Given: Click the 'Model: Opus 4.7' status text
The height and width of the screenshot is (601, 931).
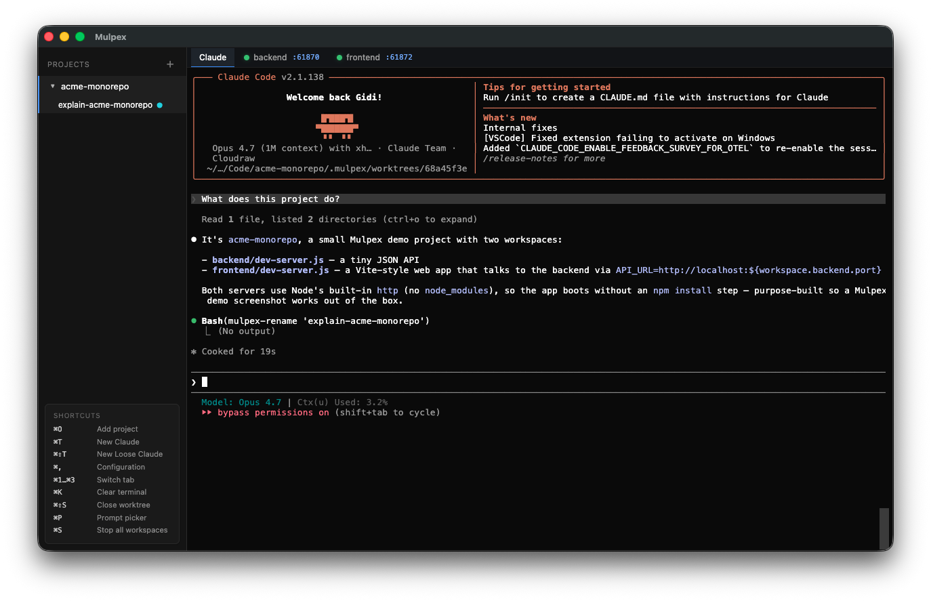Looking at the screenshot, I should [241, 402].
